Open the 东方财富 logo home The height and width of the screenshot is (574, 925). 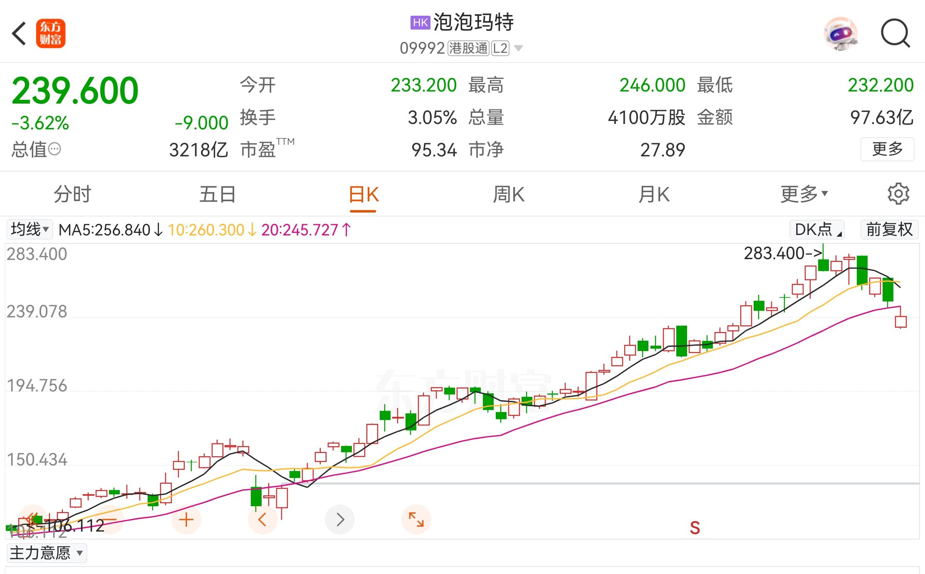(51, 33)
